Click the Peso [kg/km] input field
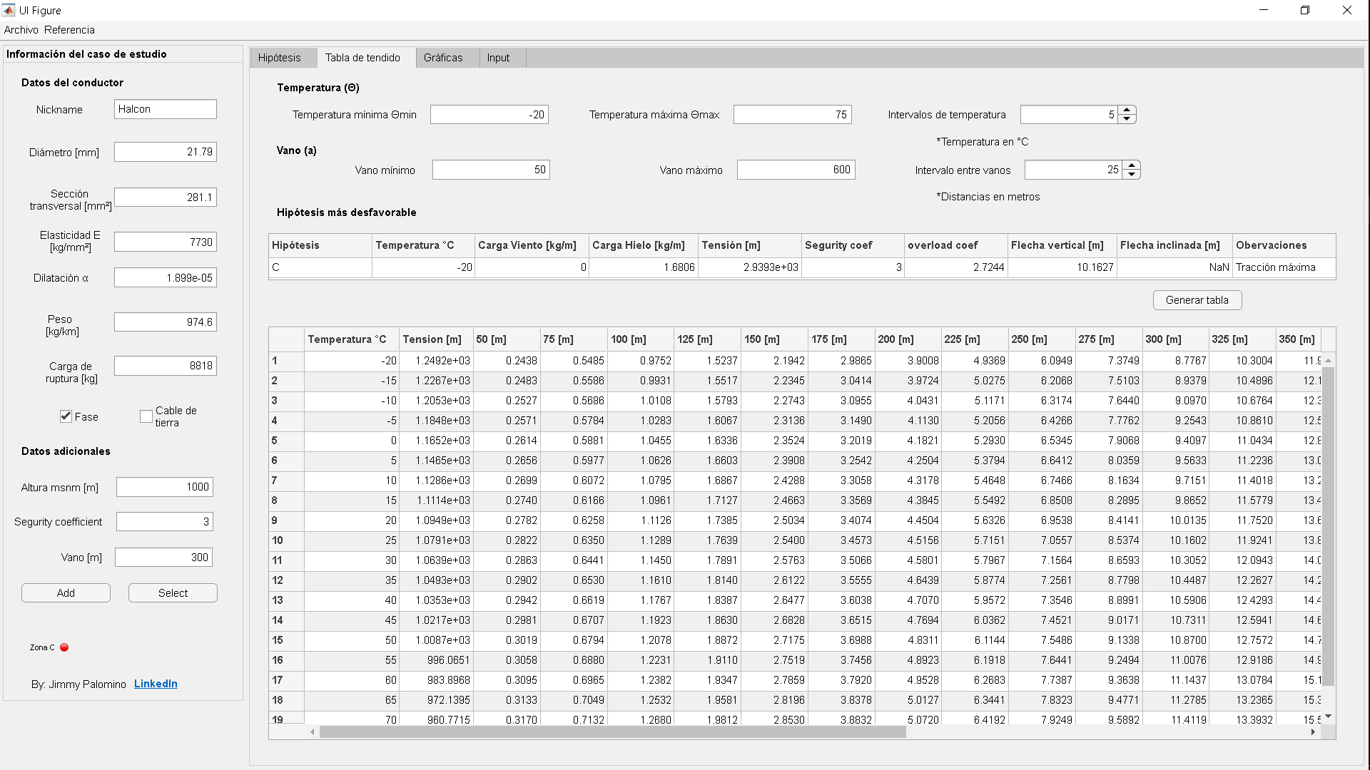The height and width of the screenshot is (770, 1370). pyautogui.click(x=166, y=322)
